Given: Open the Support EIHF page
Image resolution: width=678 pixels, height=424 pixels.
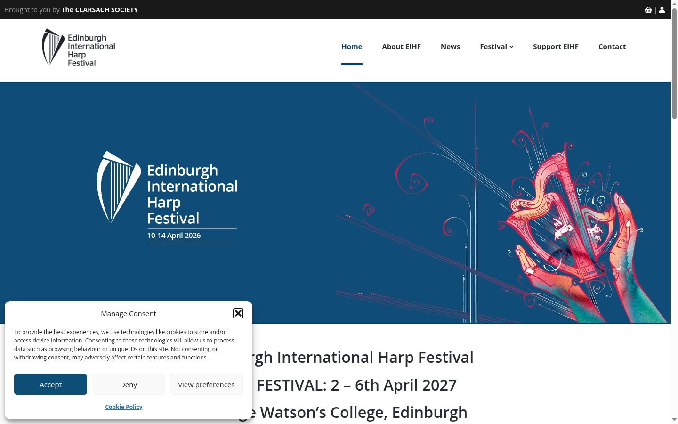Looking at the screenshot, I should (x=556, y=46).
